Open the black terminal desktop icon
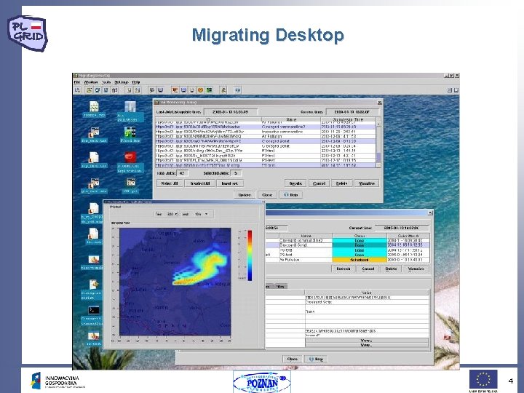 coord(94,310)
